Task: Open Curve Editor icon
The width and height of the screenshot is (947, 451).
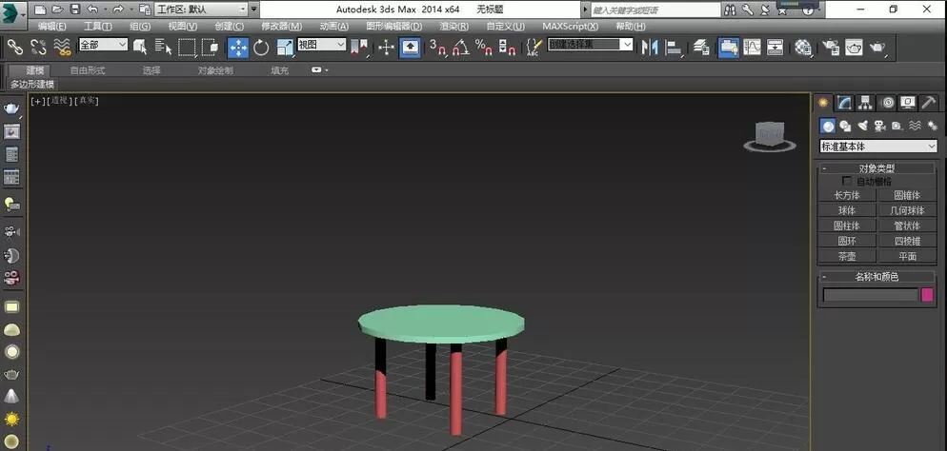Action: pyautogui.click(x=752, y=47)
